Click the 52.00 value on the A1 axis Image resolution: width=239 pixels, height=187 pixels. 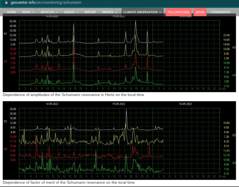click(13, 21)
